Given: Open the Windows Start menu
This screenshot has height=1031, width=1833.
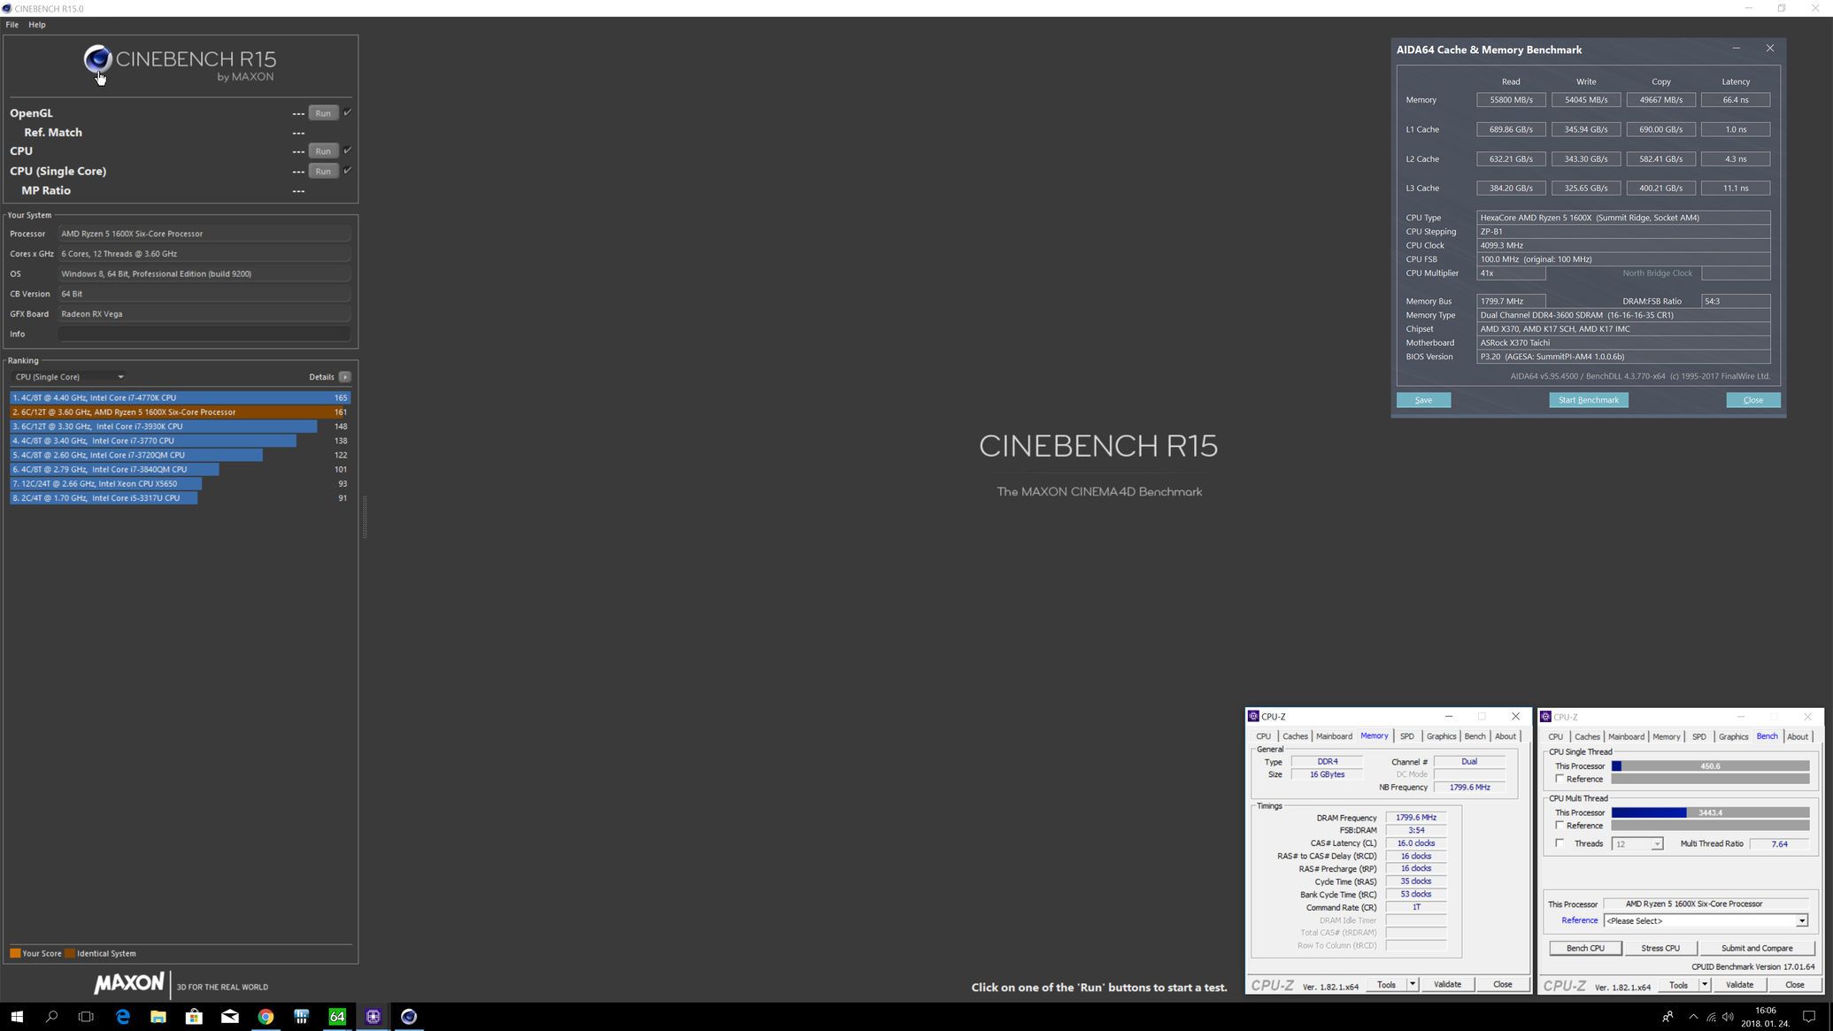Looking at the screenshot, I should 17,1017.
